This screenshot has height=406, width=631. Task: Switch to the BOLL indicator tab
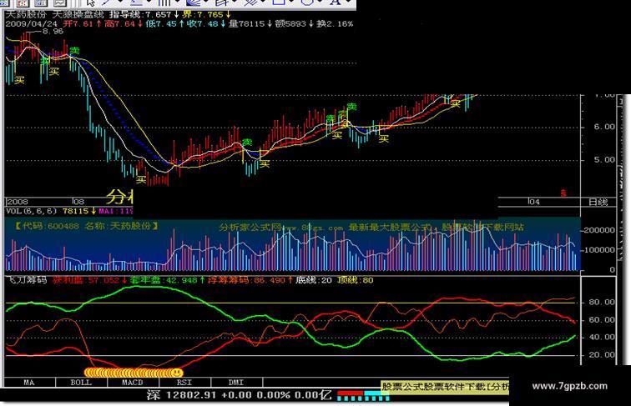(x=81, y=383)
